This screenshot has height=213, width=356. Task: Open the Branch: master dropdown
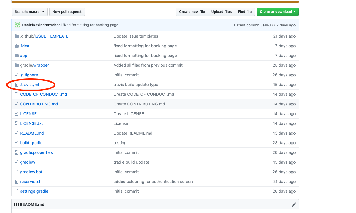pos(29,12)
